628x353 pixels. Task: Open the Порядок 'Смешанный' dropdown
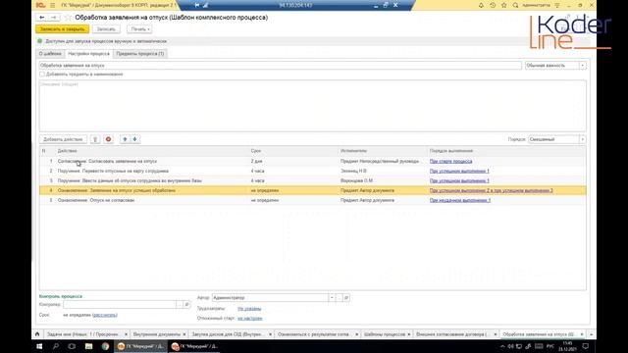(x=582, y=139)
